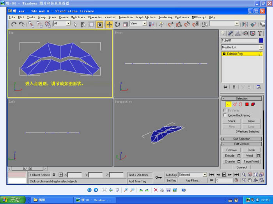Expand the Soft Selection rollout
The width and height of the screenshot is (273, 204).
click(x=241, y=139)
